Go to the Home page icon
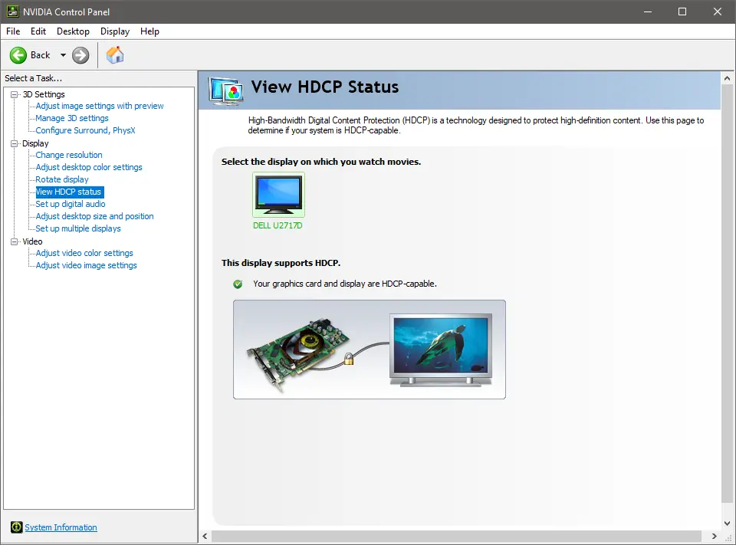 (x=115, y=55)
